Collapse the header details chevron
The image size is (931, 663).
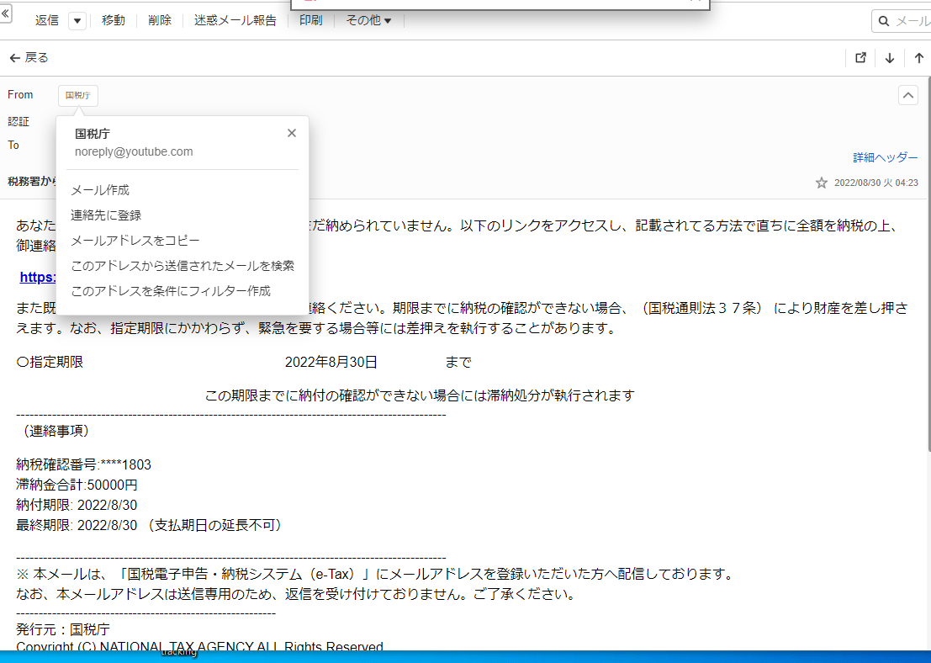(x=908, y=95)
